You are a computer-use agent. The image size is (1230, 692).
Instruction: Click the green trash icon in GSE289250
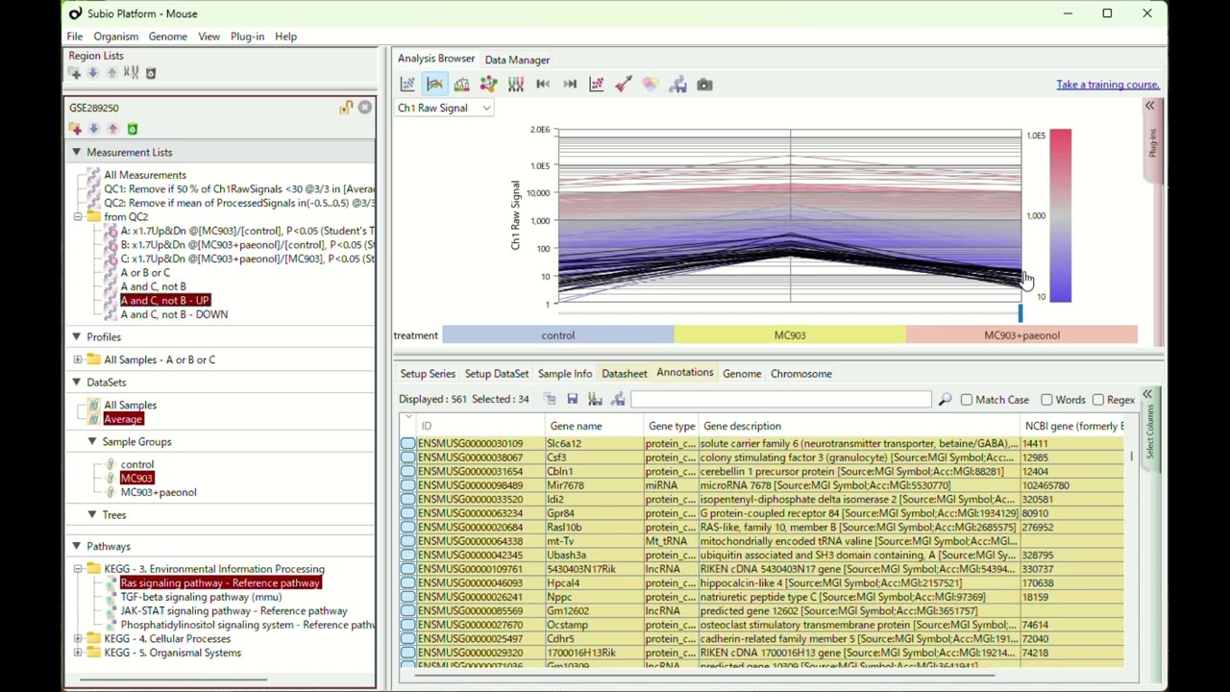pyautogui.click(x=133, y=129)
